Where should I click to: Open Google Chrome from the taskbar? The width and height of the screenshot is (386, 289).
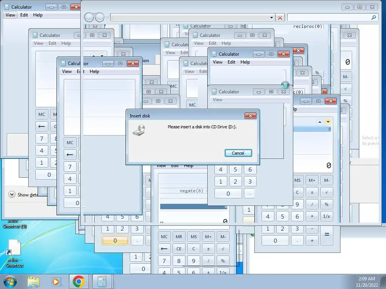coord(78,281)
